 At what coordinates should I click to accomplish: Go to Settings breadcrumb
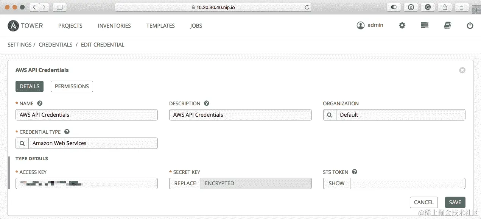tap(20, 44)
